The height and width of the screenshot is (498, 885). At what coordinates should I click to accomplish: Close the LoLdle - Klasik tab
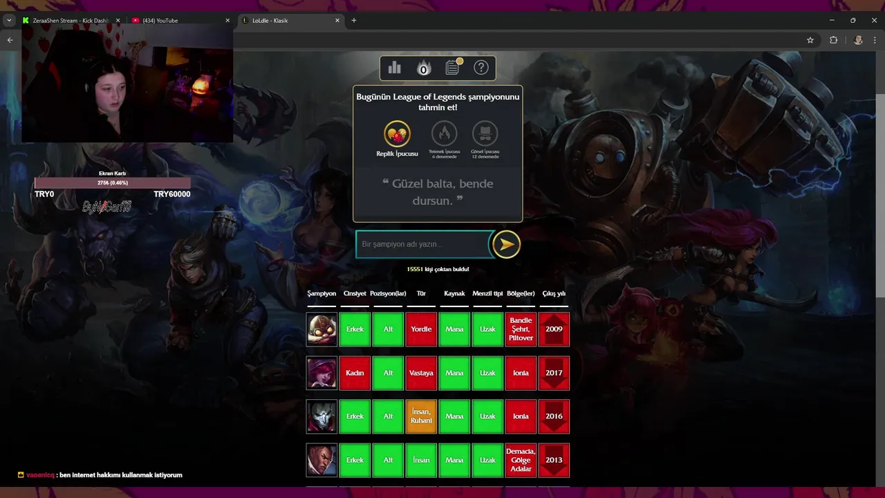337,20
